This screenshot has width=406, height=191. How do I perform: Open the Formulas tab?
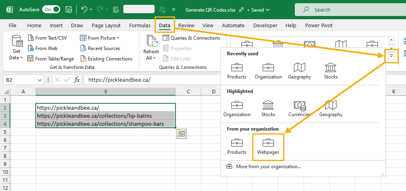point(140,25)
